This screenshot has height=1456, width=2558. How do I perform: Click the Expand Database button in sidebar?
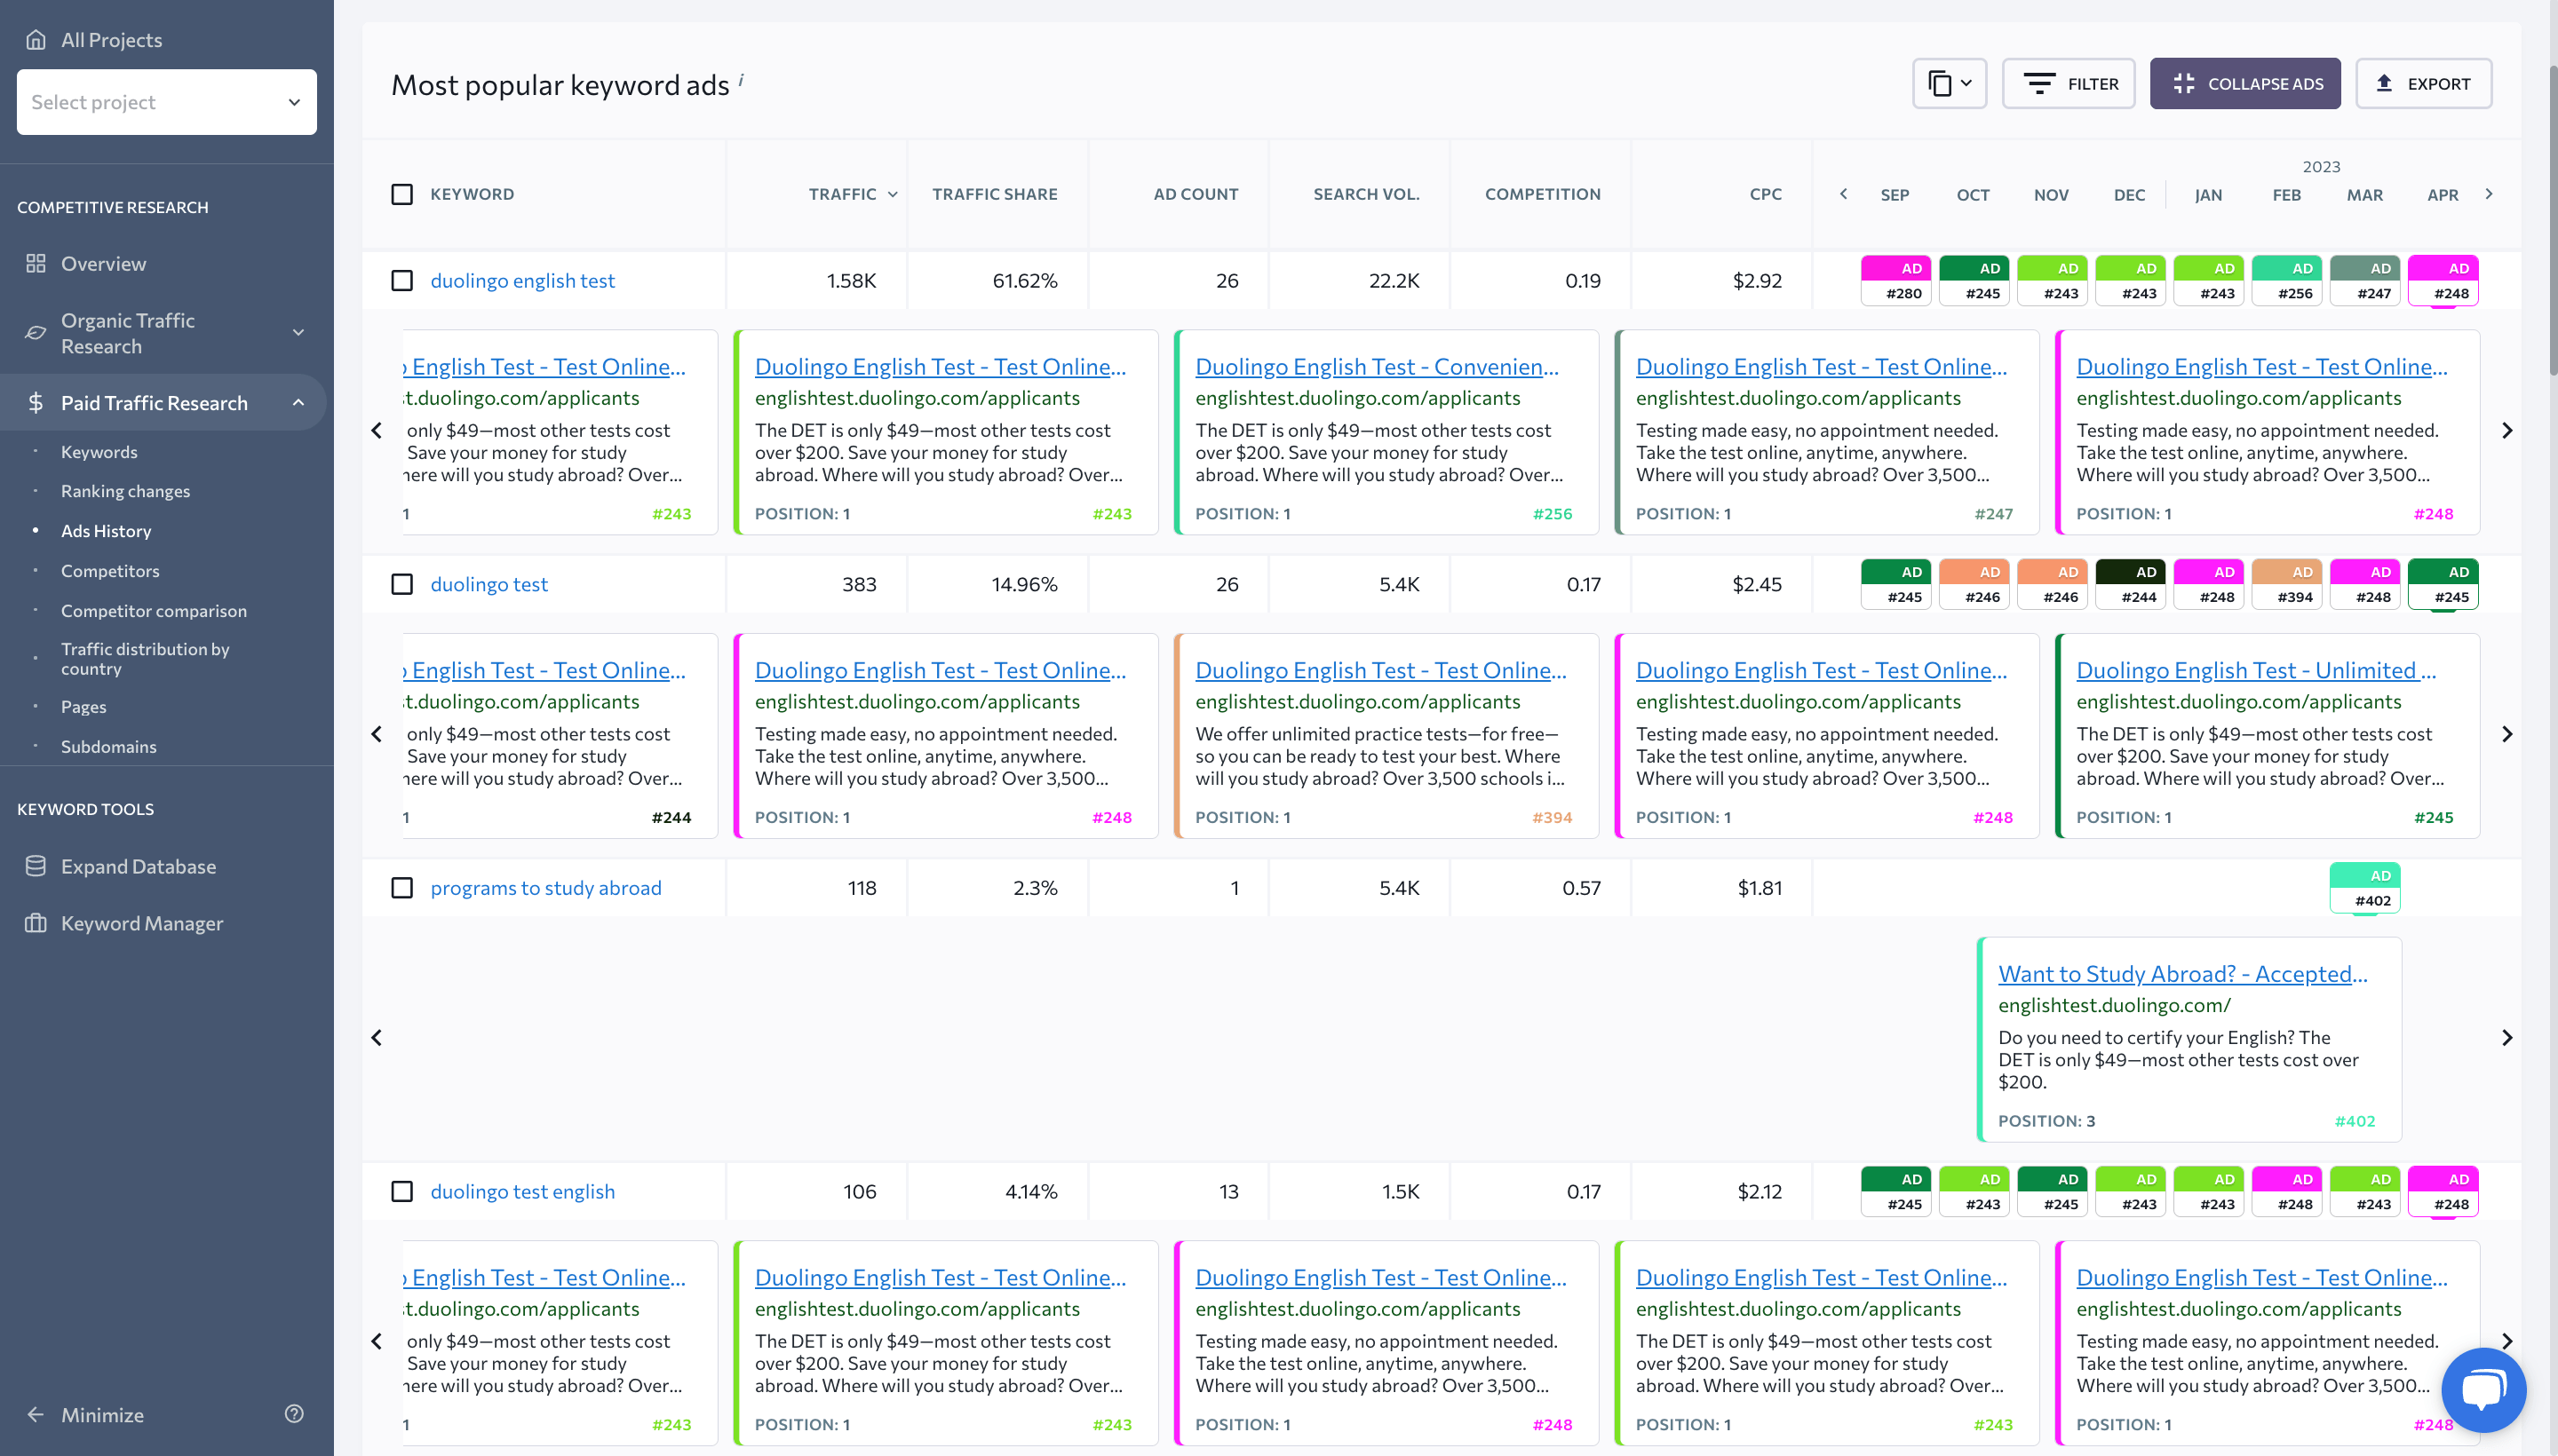(139, 866)
